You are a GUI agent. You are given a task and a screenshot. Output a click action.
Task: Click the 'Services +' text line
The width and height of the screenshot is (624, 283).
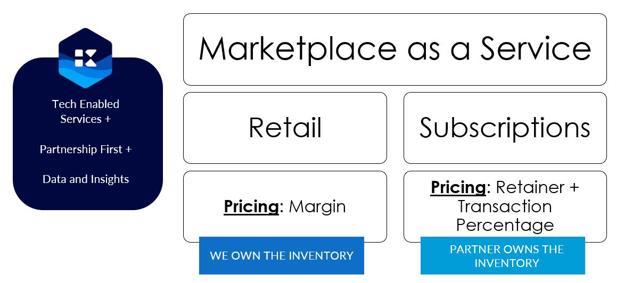pos(86,119)
